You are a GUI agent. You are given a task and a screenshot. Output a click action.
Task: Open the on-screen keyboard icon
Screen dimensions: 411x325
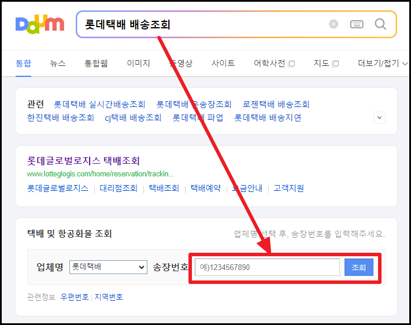357,24
